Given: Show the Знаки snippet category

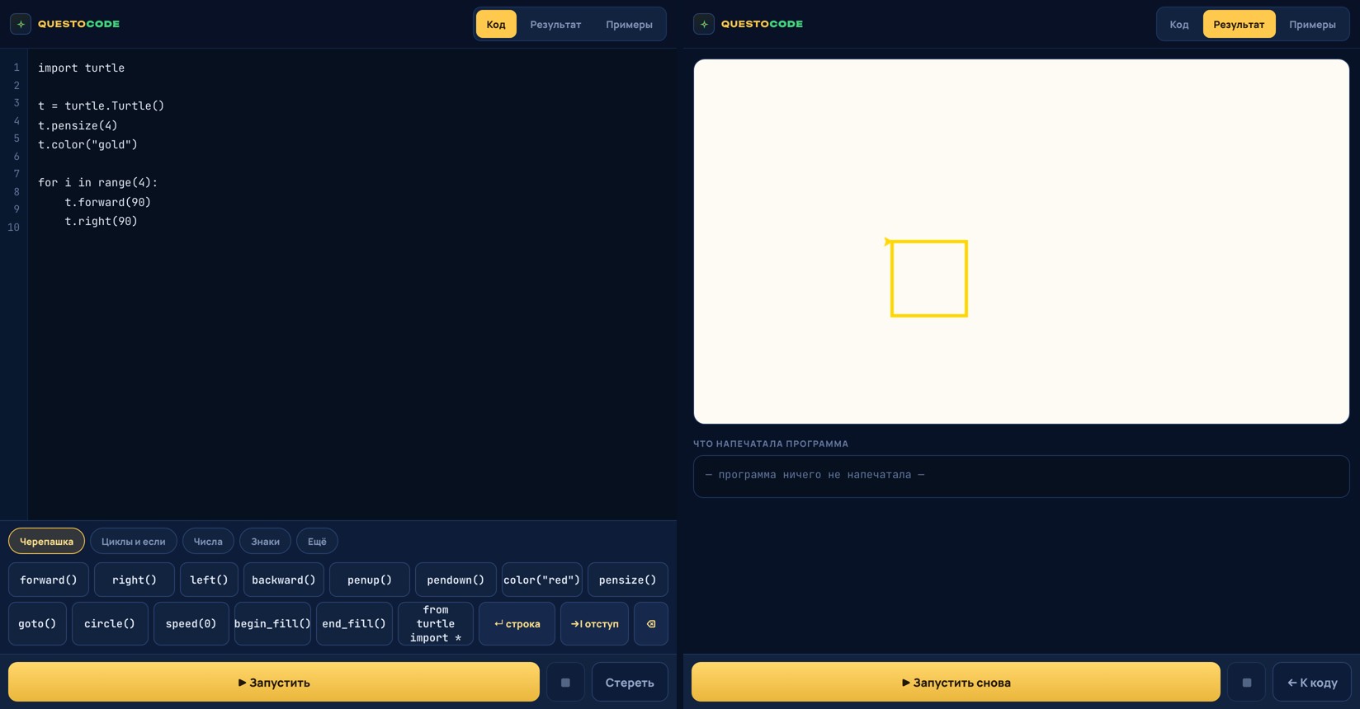Looking at the screenshot, I should pos(265,542).
